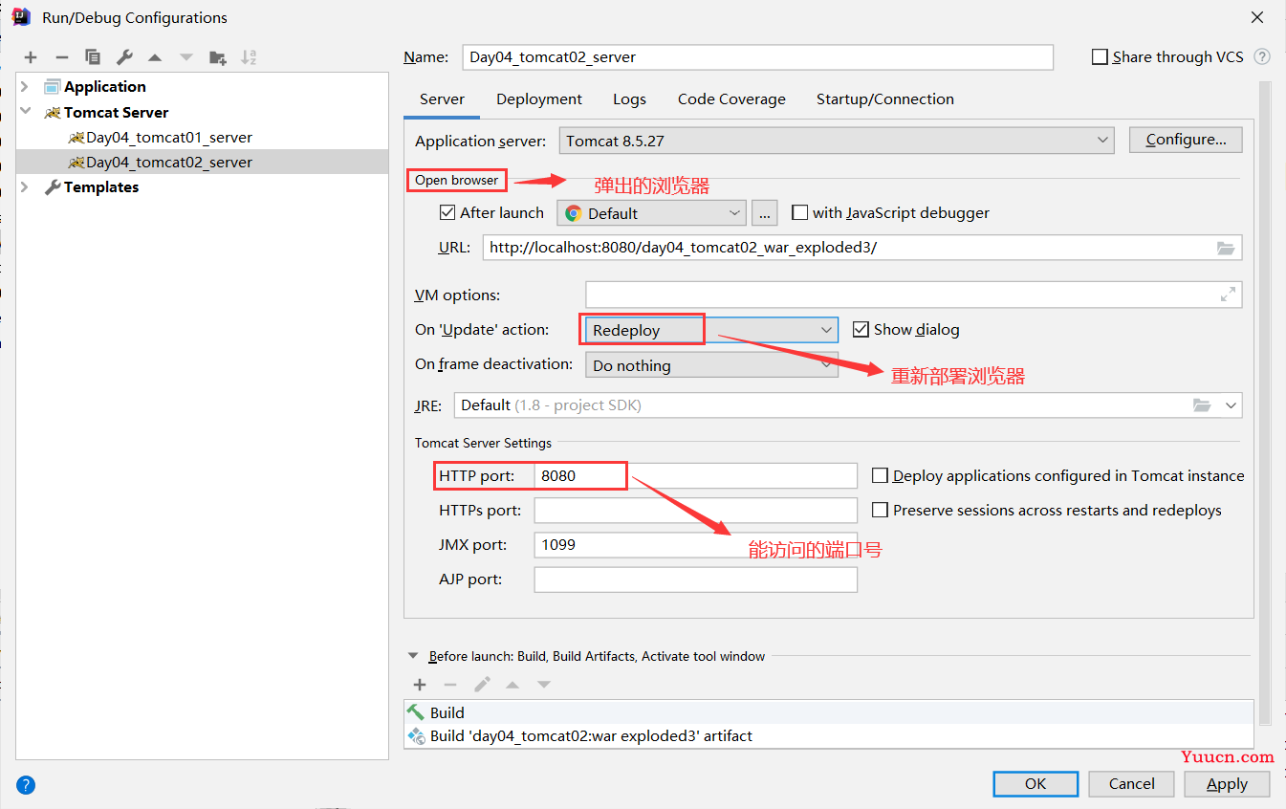Click the Apply button
The image size is (1286, 809).
coord(1227,784)
